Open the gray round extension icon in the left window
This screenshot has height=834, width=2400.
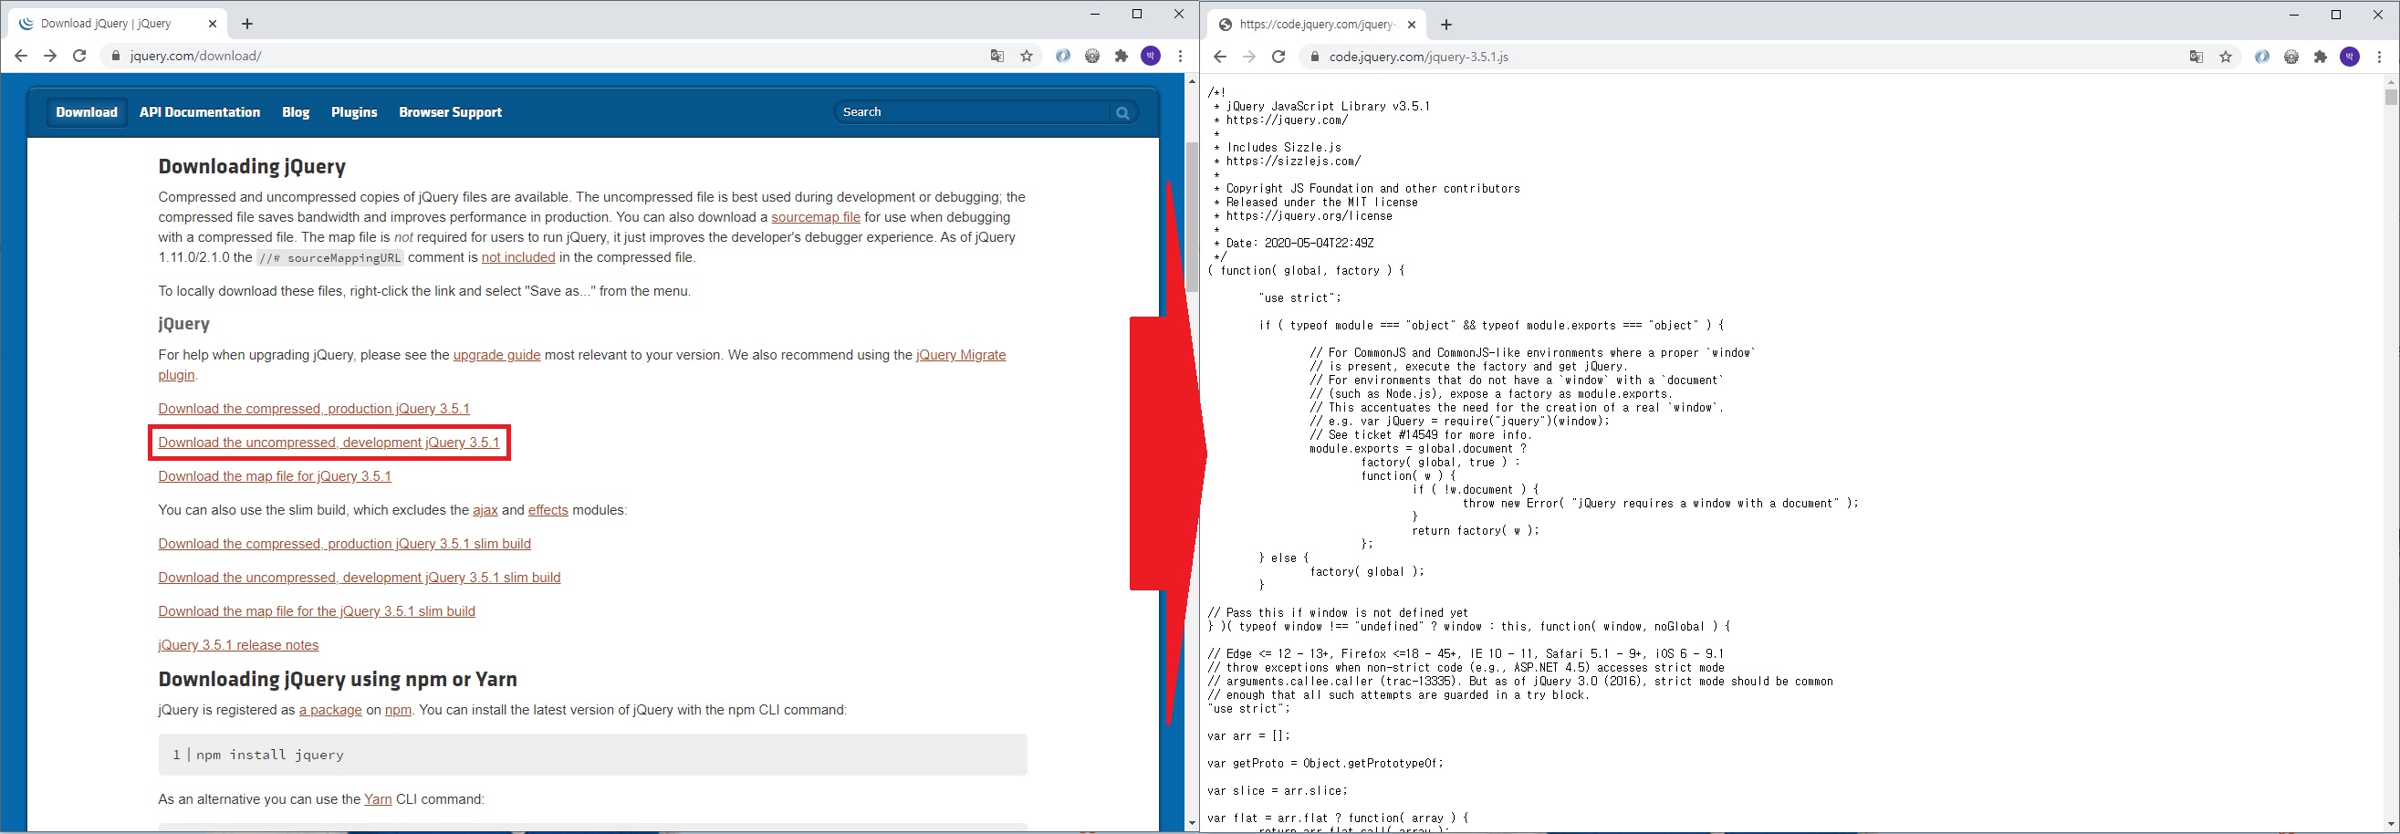click(1092, 56)
